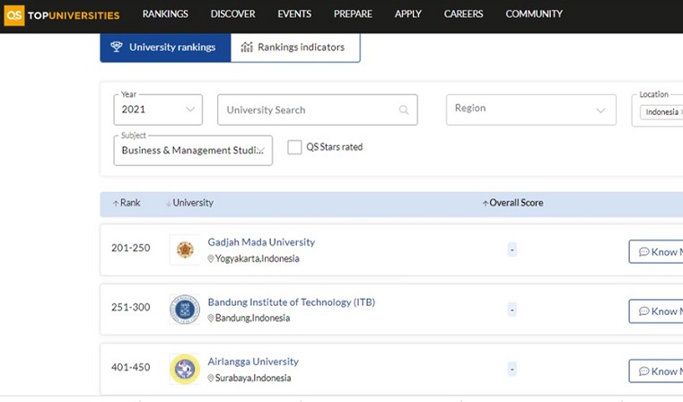
Task: Open the Prepare menu
Action: tap(353, 14)
